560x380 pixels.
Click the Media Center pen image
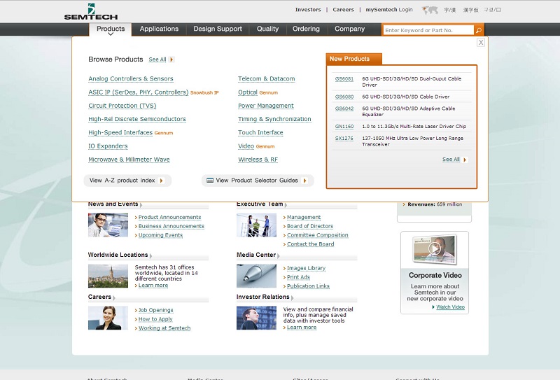coord(256,276)
